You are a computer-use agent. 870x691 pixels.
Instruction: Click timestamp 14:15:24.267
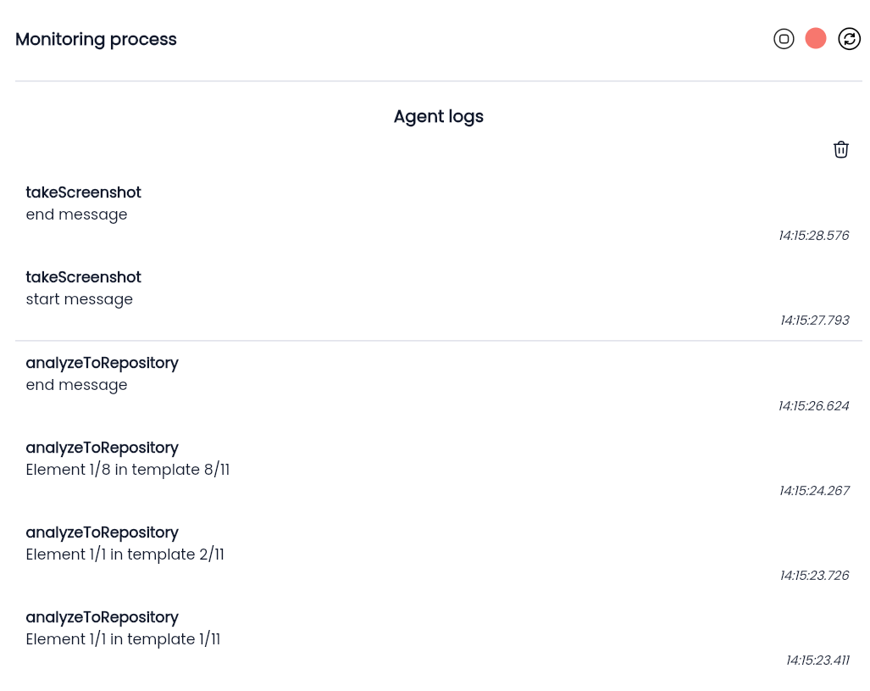click(x=814, y=491)
